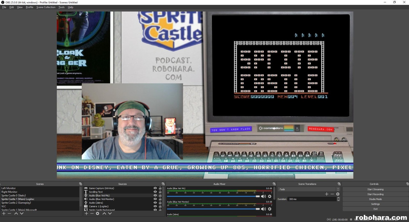Open the Scene Collection menu
Viewport: 409px width, 222px height.
pyautogui.click(x=46, y=7)
